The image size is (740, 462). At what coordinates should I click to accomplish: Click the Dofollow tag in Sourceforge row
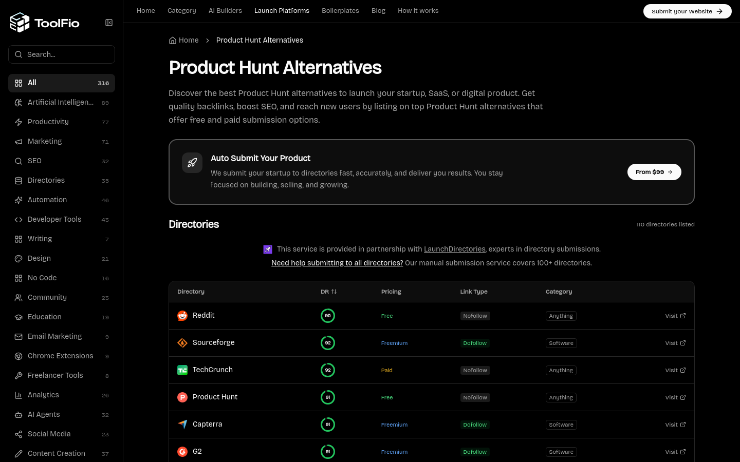point(475,343)
